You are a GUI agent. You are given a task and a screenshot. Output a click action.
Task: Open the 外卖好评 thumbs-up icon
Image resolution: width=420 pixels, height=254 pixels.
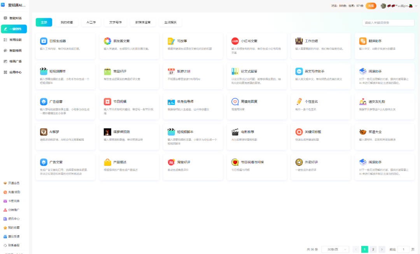click(299, 162)
